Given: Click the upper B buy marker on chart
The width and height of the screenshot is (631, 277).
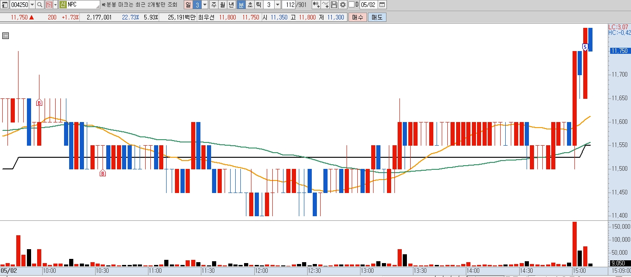Looking at the screenshot, I should (x=39, y=103).
